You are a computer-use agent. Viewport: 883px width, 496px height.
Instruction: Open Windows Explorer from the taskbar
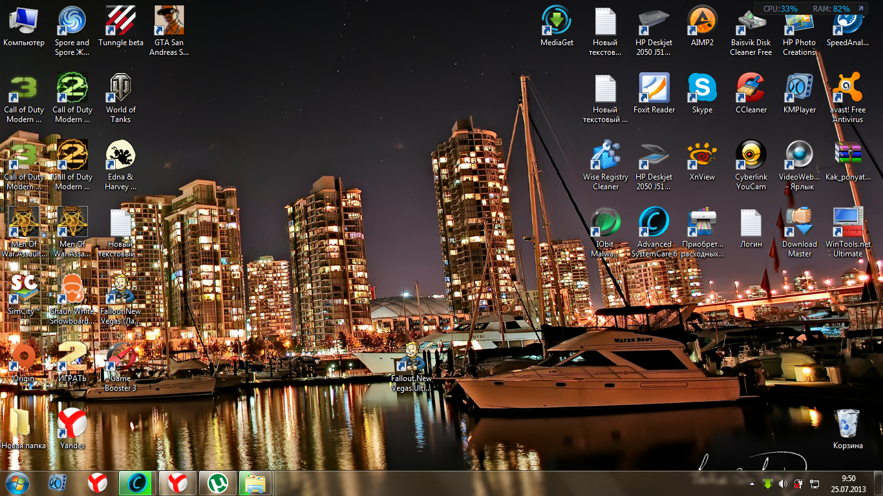(x=255, y=483)
